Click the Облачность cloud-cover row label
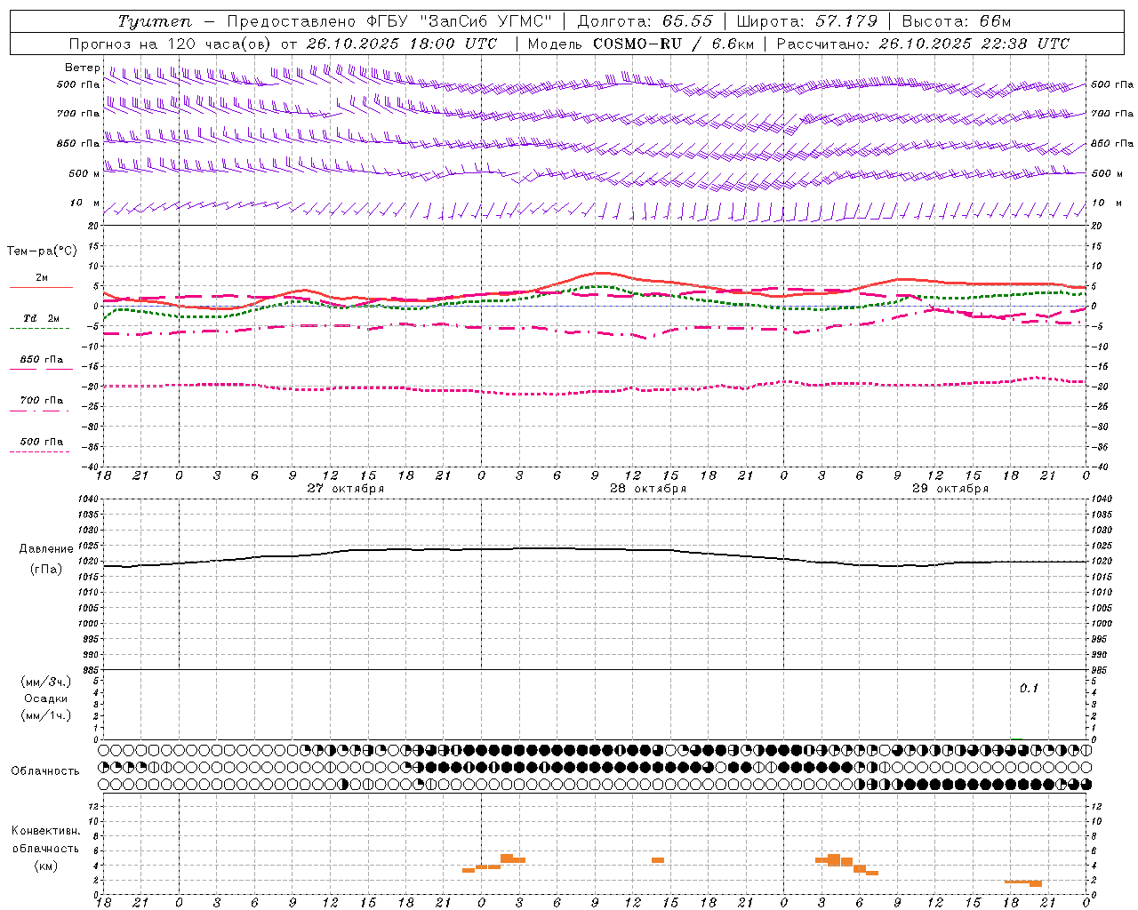This screenshot has height=910, width=1138. [45, 771]
